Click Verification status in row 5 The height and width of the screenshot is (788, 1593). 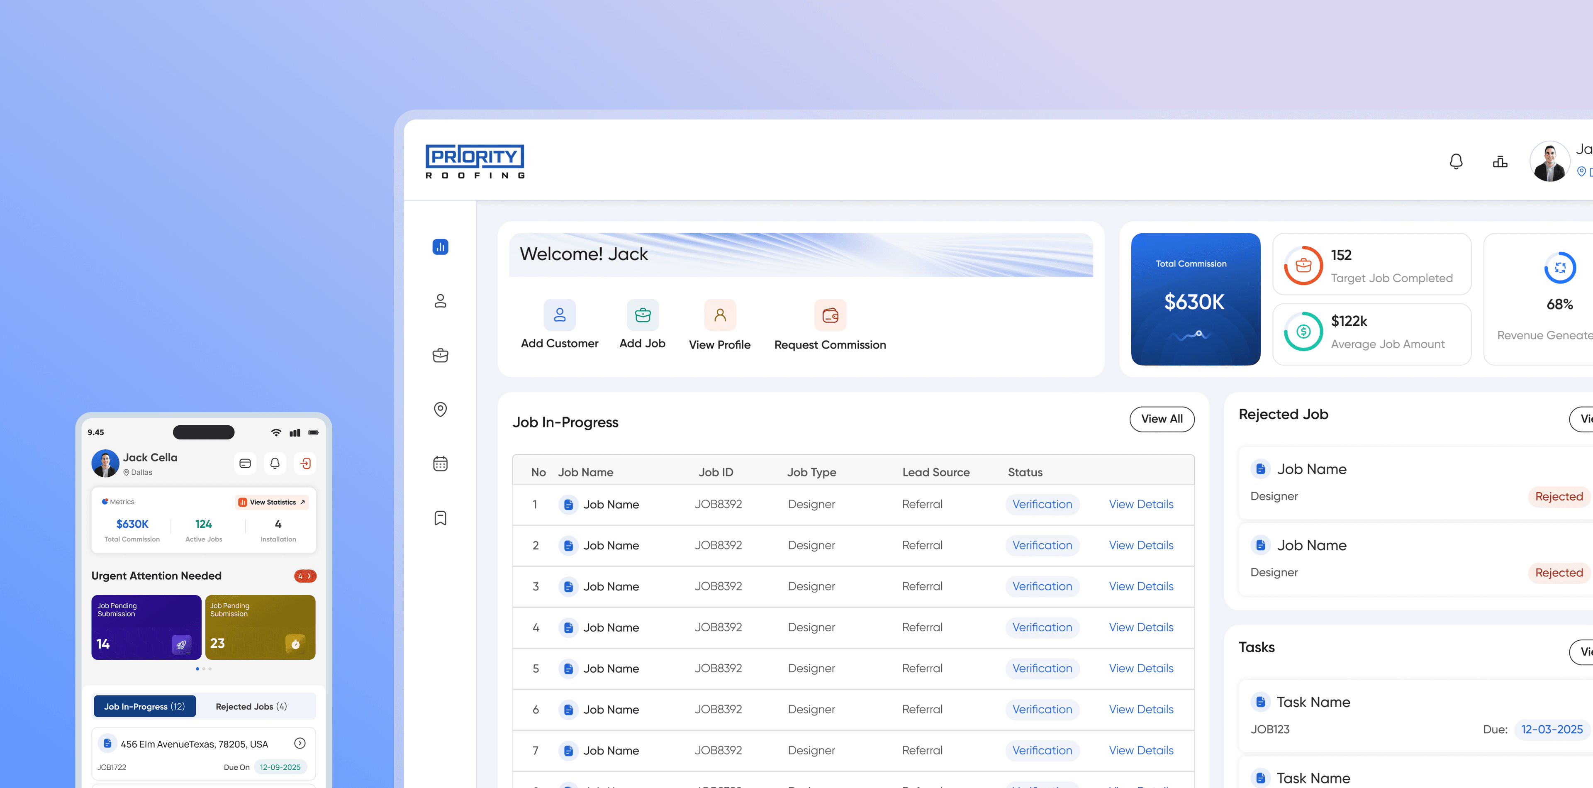tap(1042, 668)
